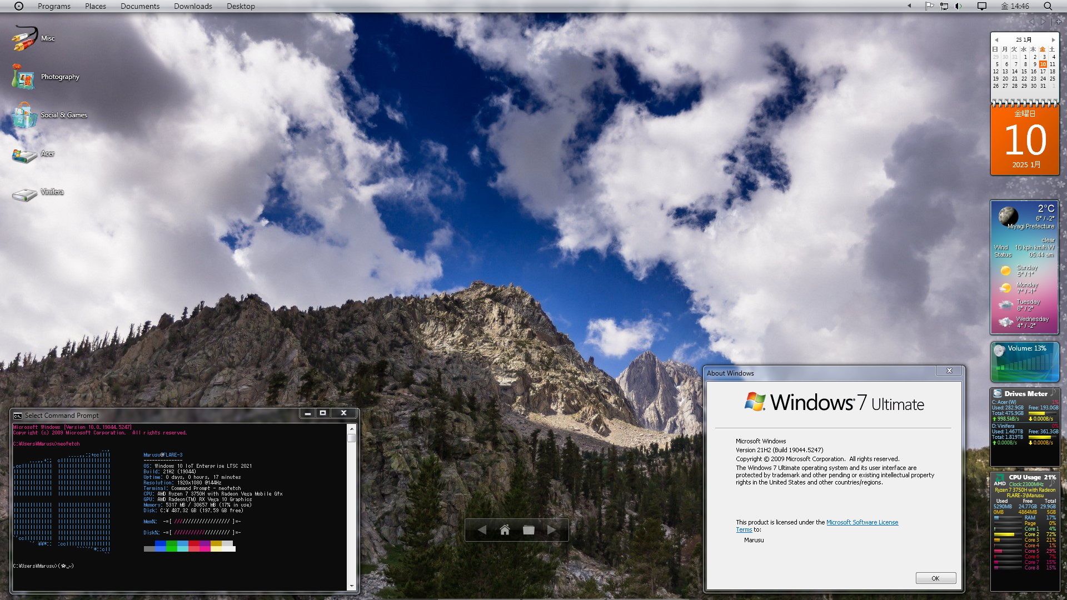The width and height of the screenshot is (1067, 600).
Task: Click the Command Prompt title bar icon
Action: click(x=18, y=416)
